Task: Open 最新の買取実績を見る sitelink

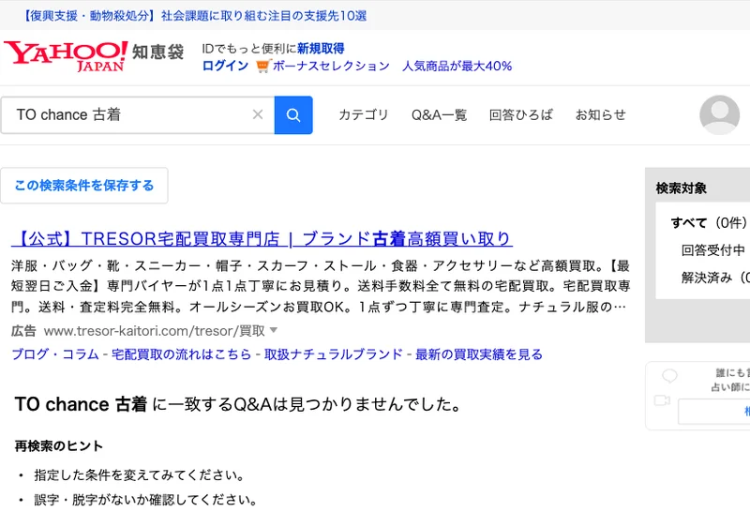Action: click(x=479, y=354)
